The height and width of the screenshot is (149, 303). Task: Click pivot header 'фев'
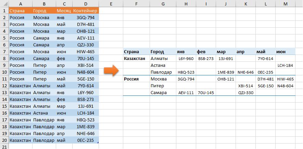click(201, 52)
